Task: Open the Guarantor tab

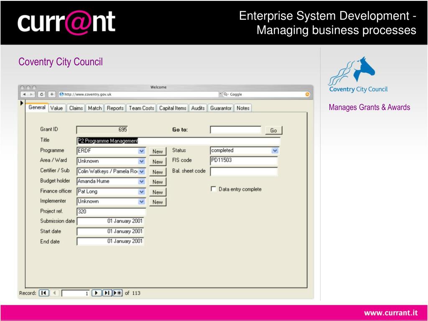Action: [221, 108]
